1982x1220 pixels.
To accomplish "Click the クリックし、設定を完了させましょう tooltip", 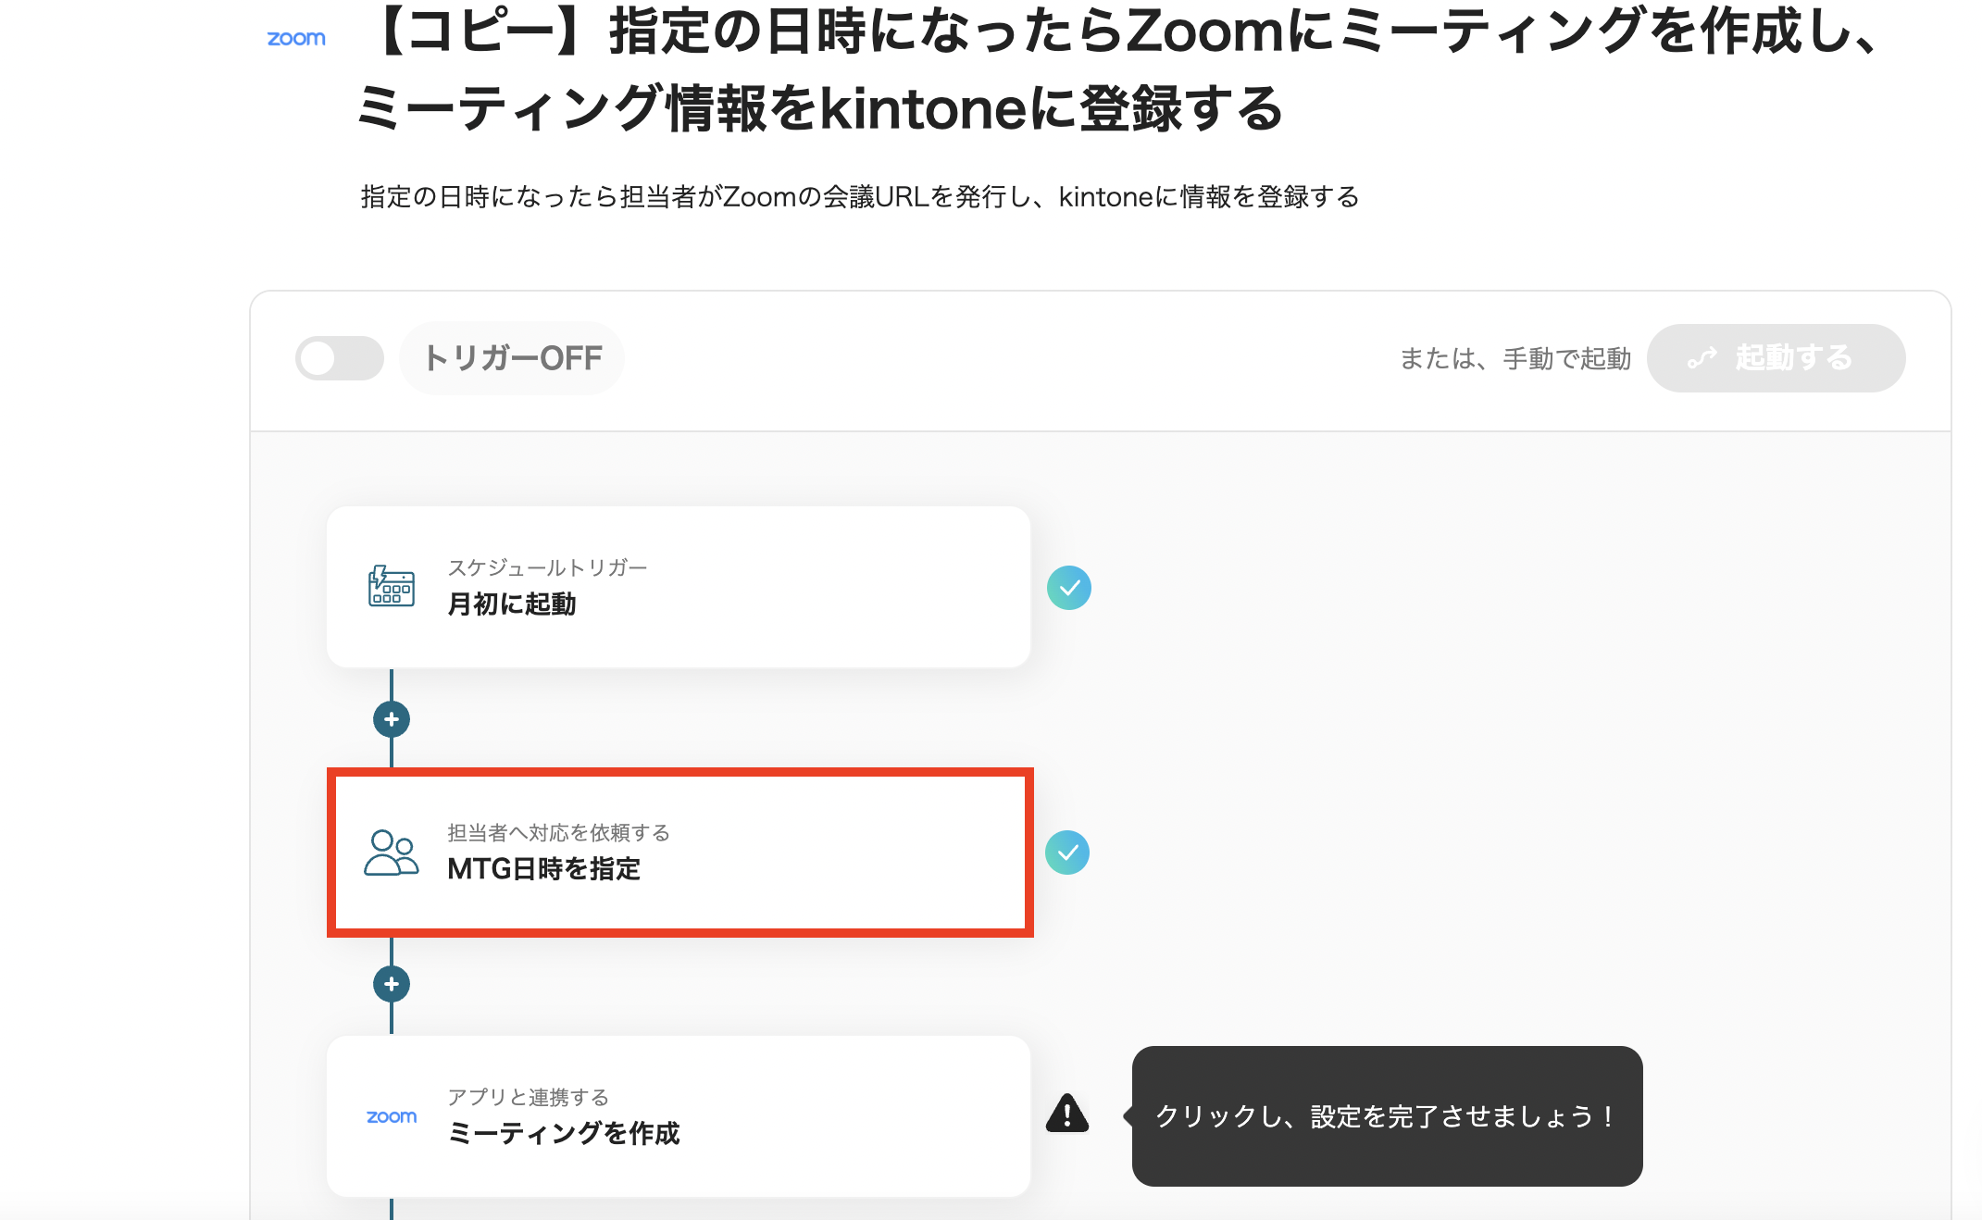I will pyautogui.click(x=1387, y=1116).
